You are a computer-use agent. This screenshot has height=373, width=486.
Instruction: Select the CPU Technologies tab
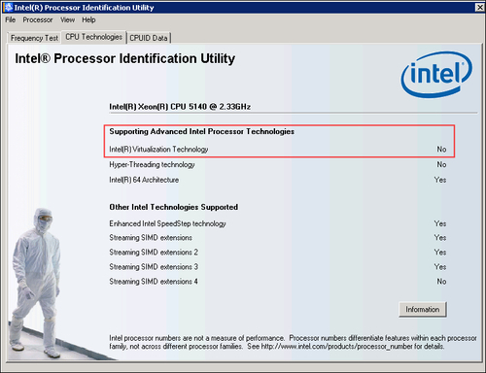(x=94, y=37)
